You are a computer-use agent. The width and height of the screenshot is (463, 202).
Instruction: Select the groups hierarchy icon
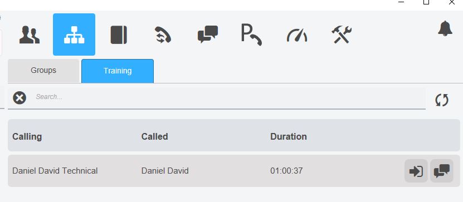74,35
